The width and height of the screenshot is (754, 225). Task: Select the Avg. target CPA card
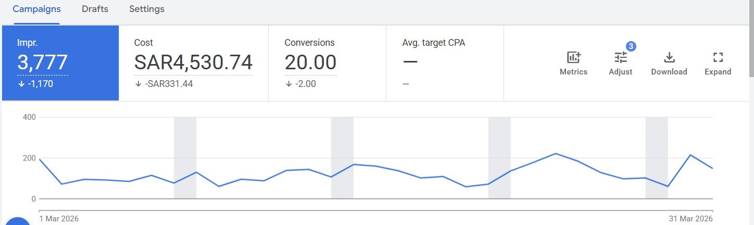click(x=445, y=63)
